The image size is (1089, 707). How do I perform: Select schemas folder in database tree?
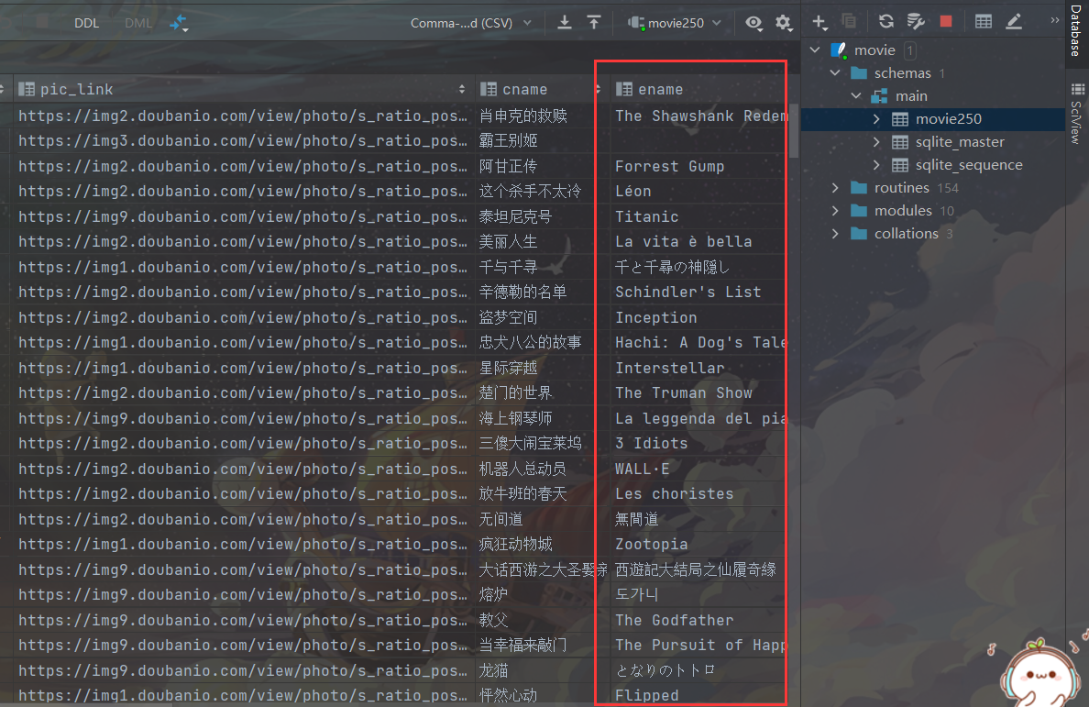coord(902,73)
